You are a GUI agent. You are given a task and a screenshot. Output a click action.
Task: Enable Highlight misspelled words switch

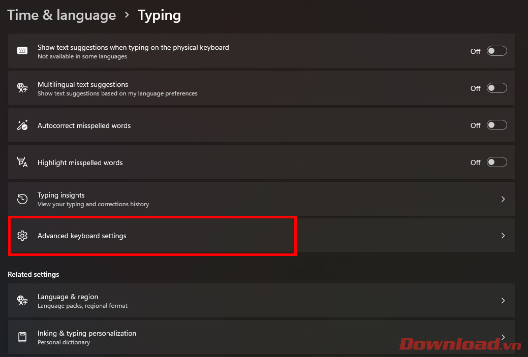pos(496,162)
